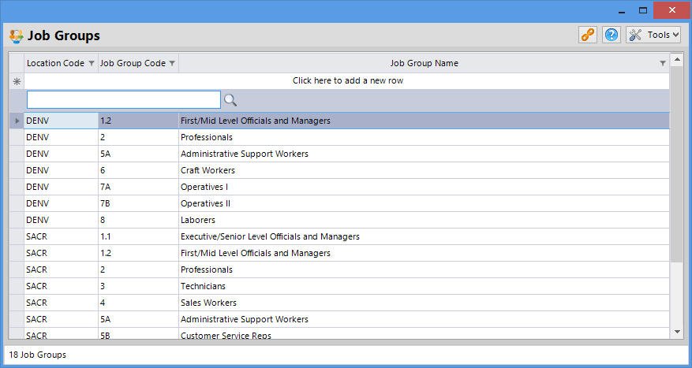692x368 pixels.
Task: Select the SACR Professionals name cell
Action: click(x=424, y=269)
